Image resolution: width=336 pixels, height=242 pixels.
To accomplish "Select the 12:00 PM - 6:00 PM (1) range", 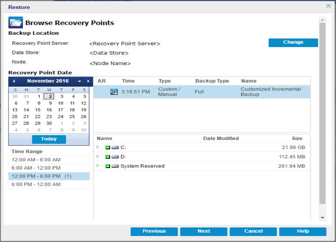I will point(49,176).
